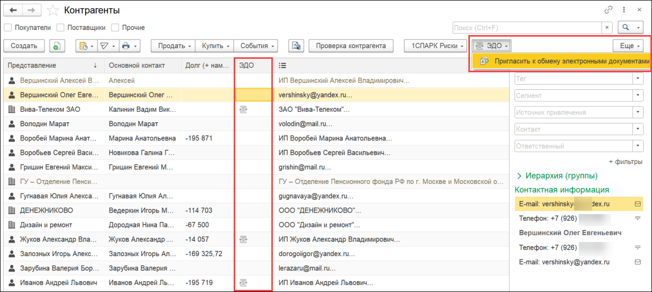This screenshot has width=652, height=292.
Task: Click the Создать button
Action: [24, 46]
